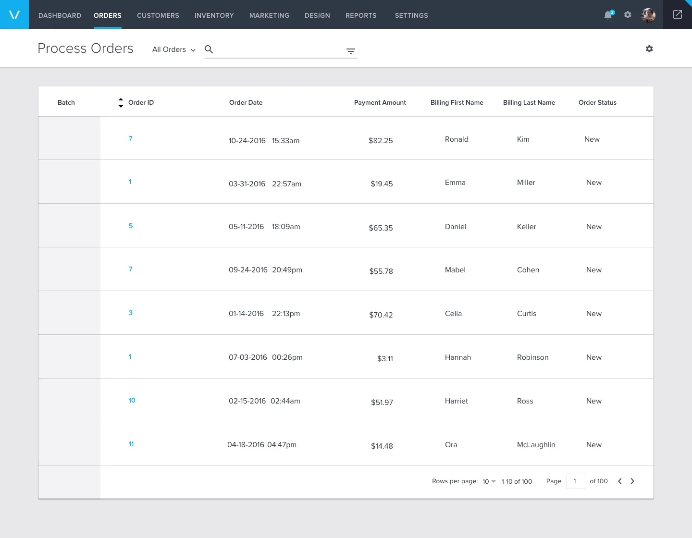Image resolution: width=692 pixels, height=538 pixels.
Task: Open the top bar settings gear
Action: click(x=628, y=15)
